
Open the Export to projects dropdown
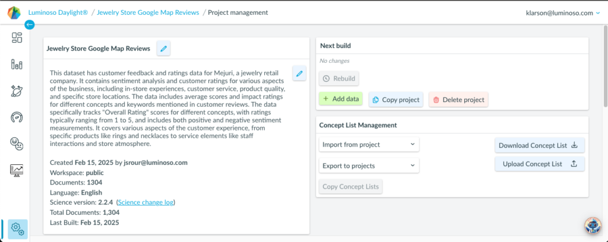(x=369, y=165)
